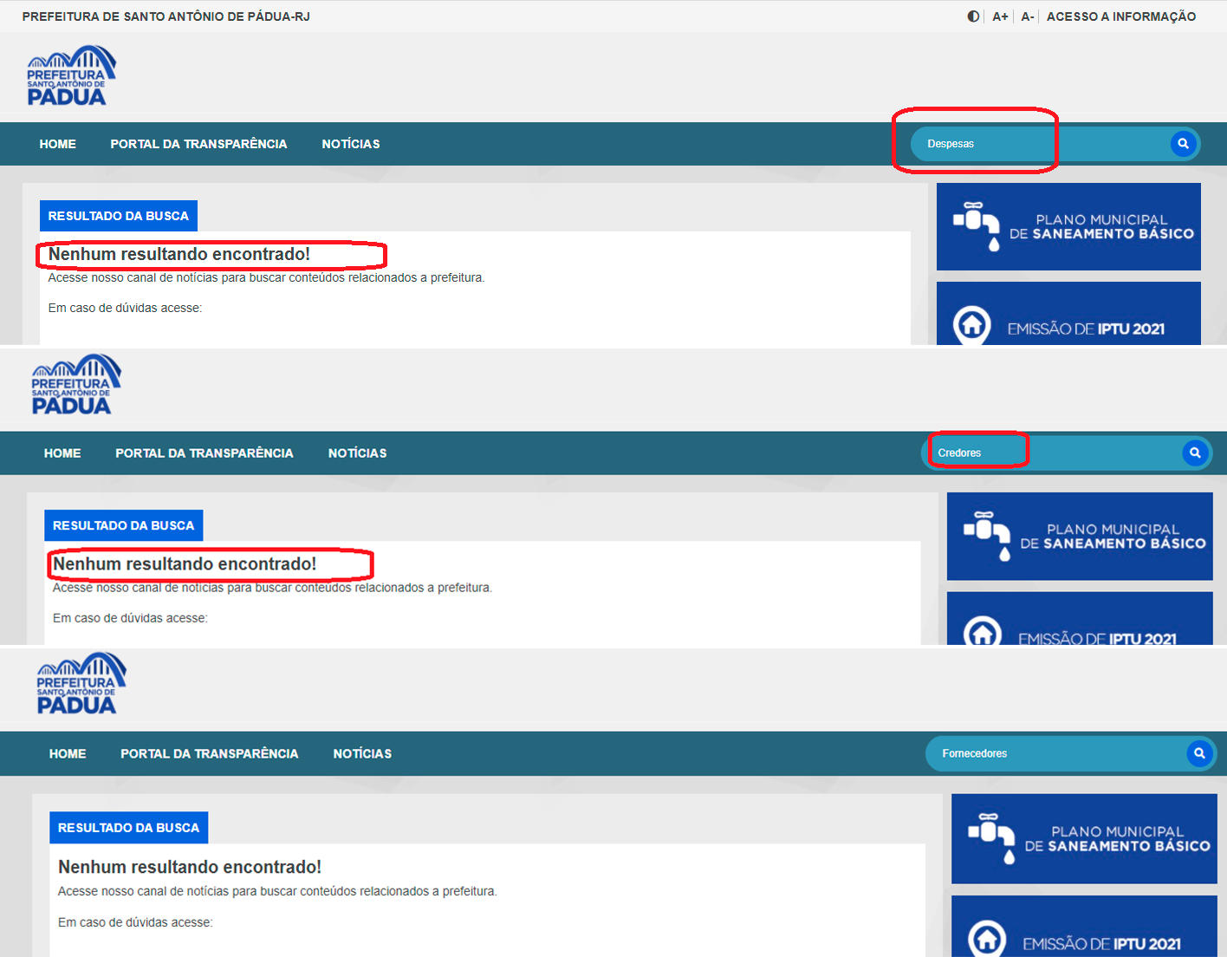Click the house icon on the IPTU 2021 banner
This screenshot has height=957, width=1227.
[x=974, y=327]
